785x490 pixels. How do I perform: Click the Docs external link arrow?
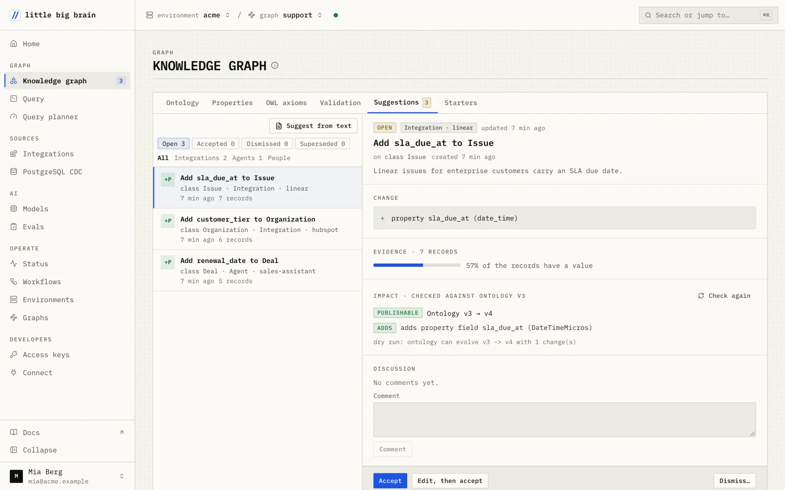tap(122, 432)
